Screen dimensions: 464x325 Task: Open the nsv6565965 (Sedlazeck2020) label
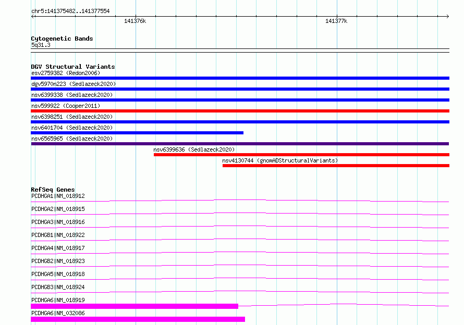point(72,139)
